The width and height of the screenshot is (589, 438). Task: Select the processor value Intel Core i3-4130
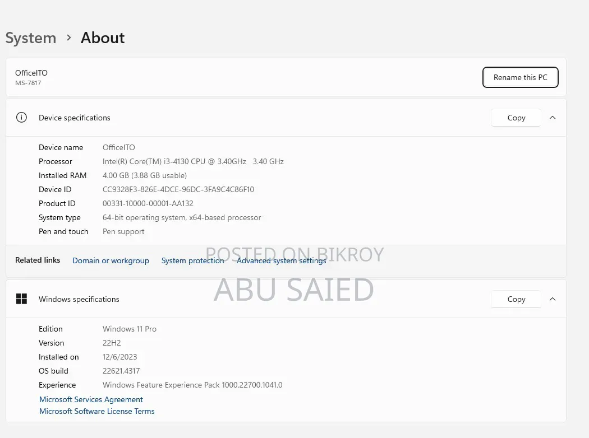point(193,161)
